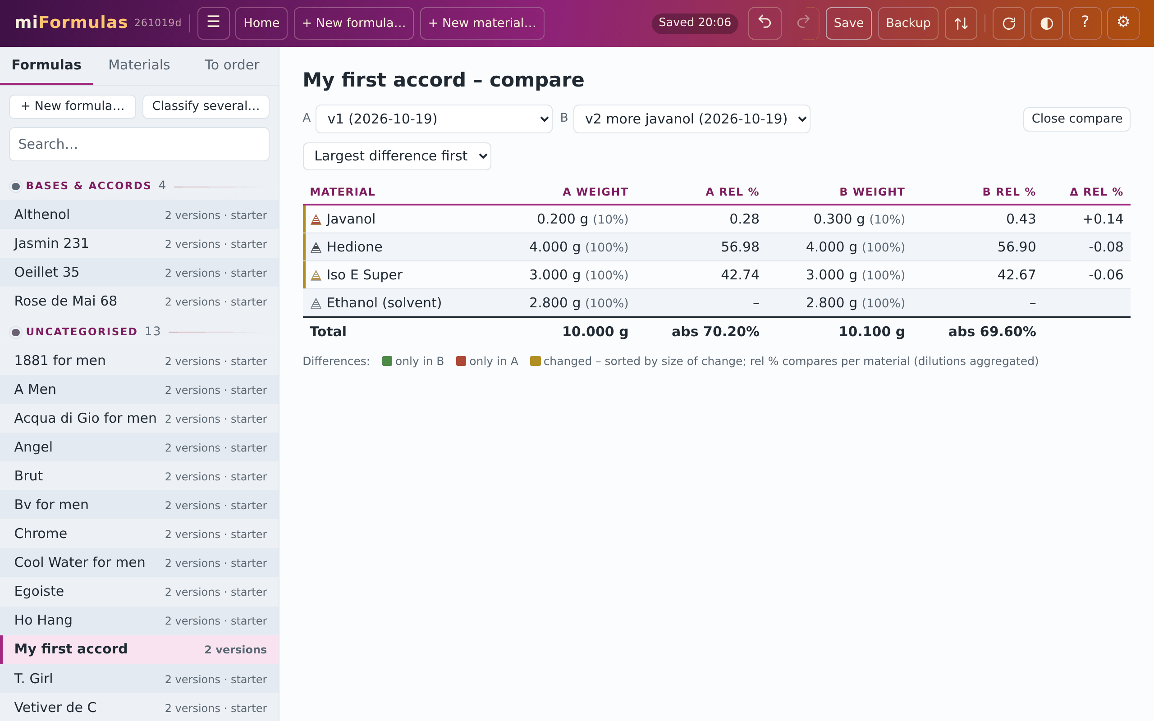
Task: Focus the formulas Search… field
Action: (139, 144)
